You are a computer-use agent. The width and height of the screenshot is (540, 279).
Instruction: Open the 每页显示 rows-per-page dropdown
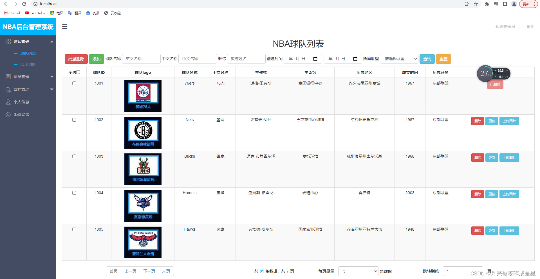click(358, 271)
